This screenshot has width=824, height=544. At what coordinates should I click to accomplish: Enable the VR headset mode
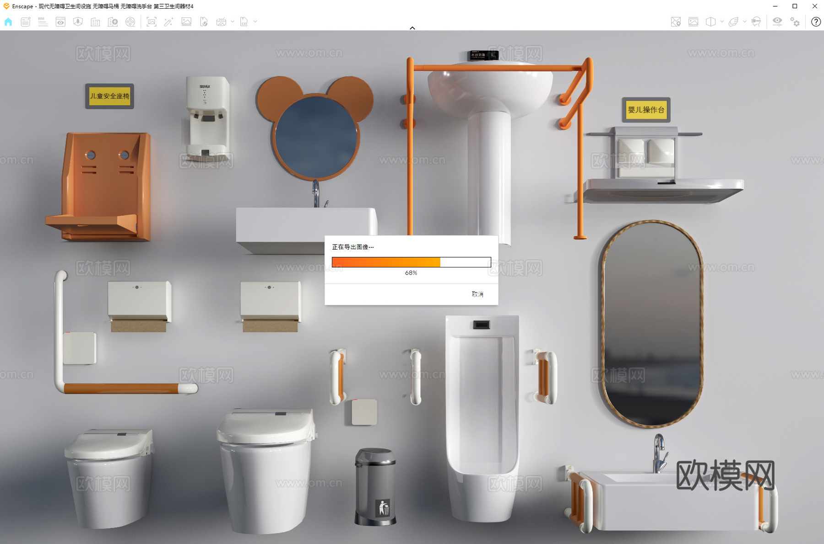(x=756, y=21)
